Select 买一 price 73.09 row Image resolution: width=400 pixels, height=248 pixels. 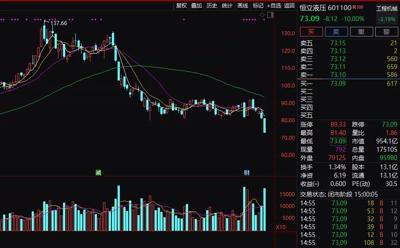348,83
